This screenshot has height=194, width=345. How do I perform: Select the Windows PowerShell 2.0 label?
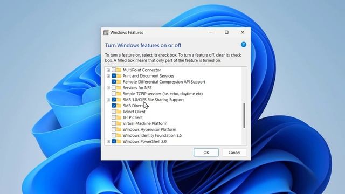pyautogui.click(x=144, y=141)
